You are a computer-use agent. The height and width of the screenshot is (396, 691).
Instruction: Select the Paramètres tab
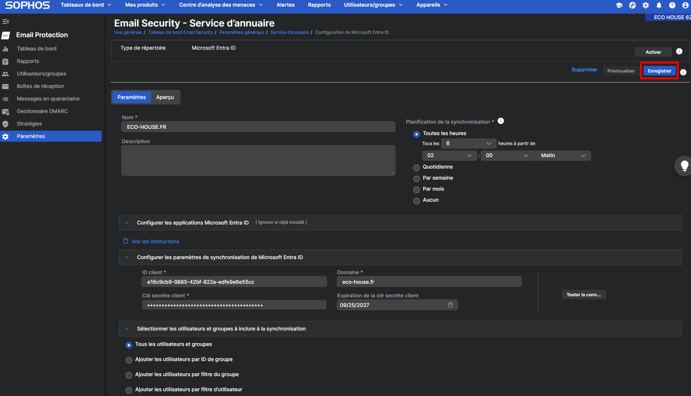pos(131,97)
